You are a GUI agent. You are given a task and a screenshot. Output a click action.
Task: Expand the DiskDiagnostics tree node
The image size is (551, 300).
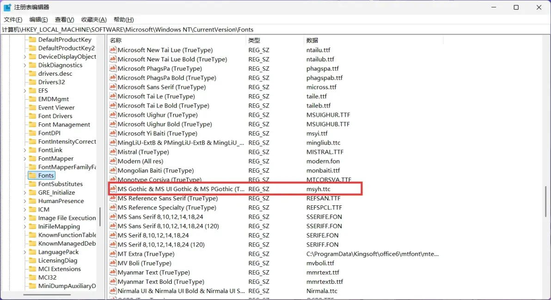[x=24, y=65]
